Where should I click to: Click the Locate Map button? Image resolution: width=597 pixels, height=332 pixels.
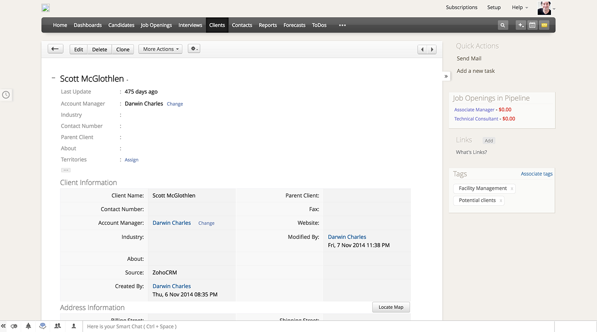coord(391,307)
